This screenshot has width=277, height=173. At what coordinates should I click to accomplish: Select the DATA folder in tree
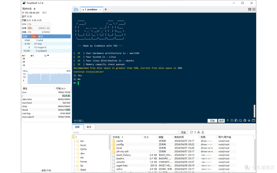point(83,149)
